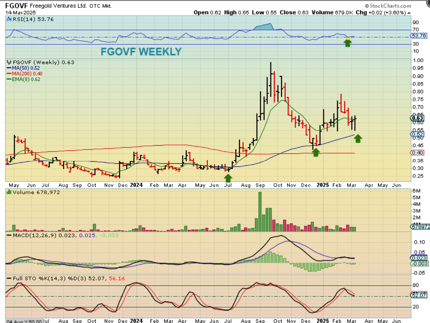Screen dimensions: 430x323
Task: Click the tallest green volume bar in September
Action: tap(260, 212)
